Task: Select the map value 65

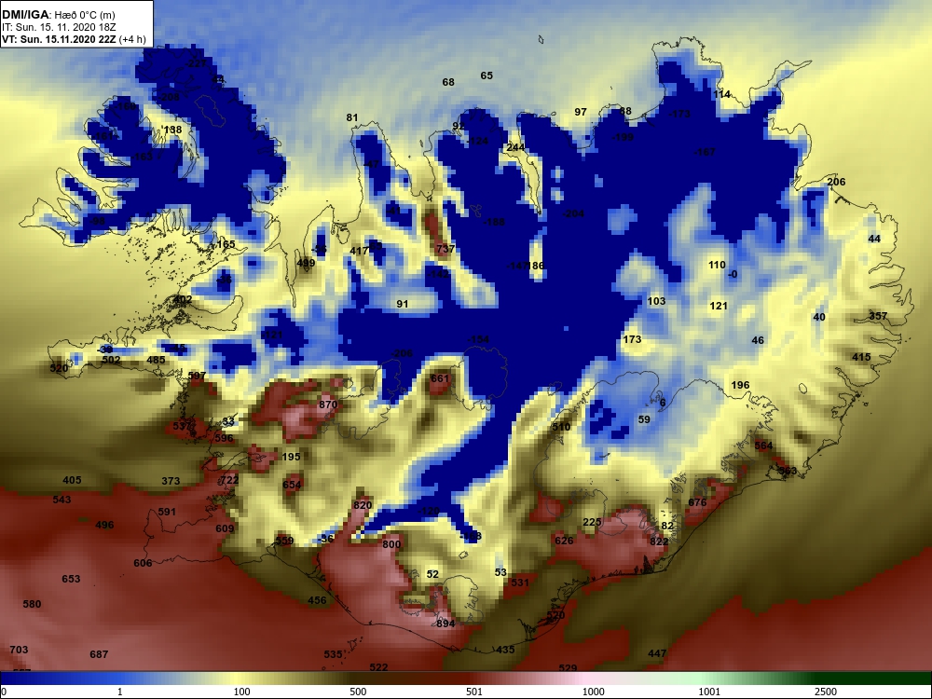Action: [487, 75]
